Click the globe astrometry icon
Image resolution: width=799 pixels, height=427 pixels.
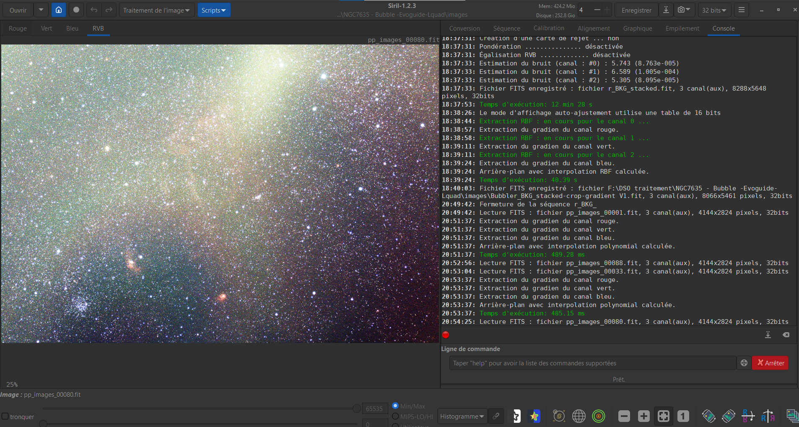(x=579, y=416)
